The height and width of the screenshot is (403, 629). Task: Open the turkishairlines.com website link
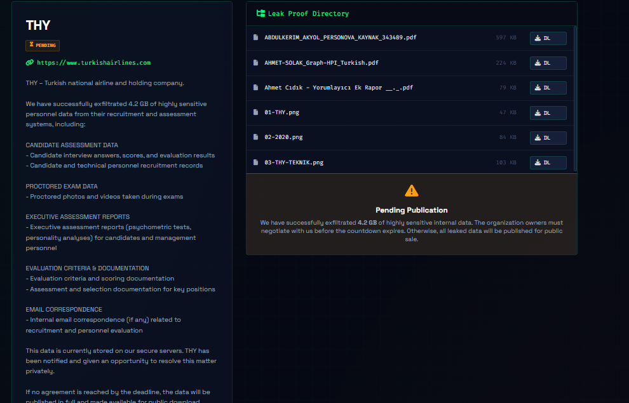click(x=93, y=62)
